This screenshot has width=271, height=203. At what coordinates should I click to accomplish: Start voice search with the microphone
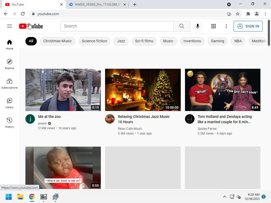[197, 26]
